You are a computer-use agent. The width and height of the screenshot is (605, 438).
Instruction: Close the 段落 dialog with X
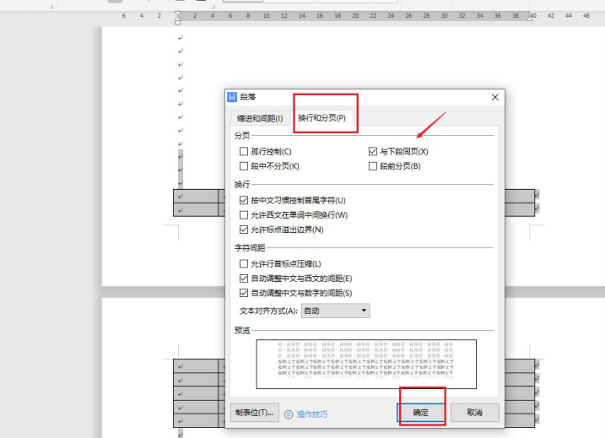(x=494, y=98)
